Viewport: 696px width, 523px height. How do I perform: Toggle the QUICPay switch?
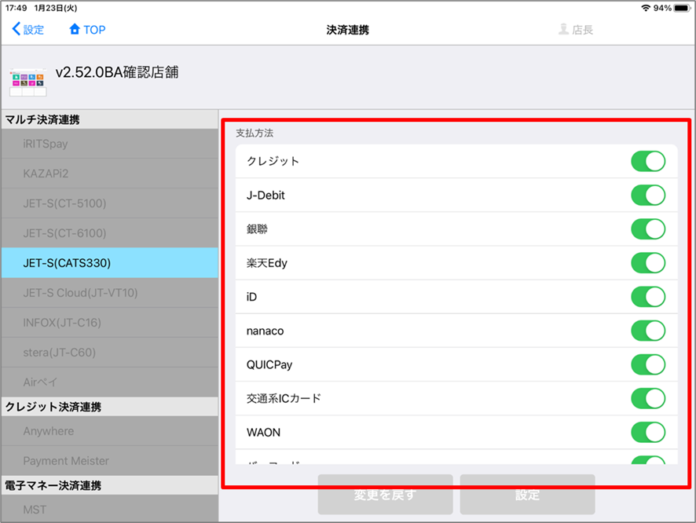coord(648,364)
